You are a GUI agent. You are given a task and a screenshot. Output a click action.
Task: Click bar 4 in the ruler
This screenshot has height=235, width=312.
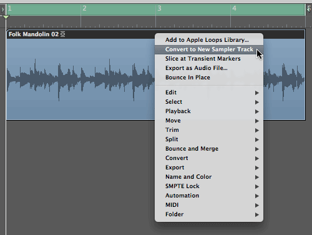click(x=234, y=9)
